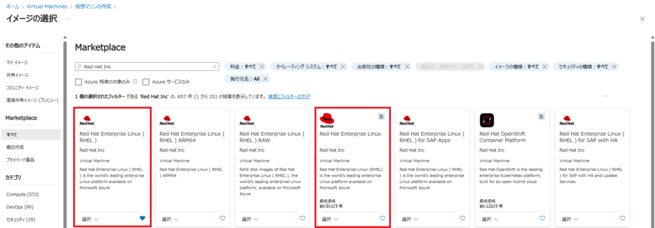Remove the 発行元名 All filter chip
The image size is (655, 228).
pyautogui.click(x=265, y=79)
